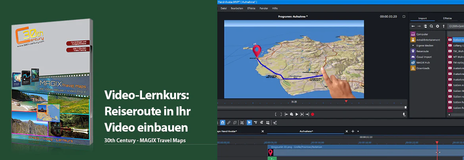
Task: Click 30th Century - MAGIX Travel Maps caption
Action: point(145,141)
